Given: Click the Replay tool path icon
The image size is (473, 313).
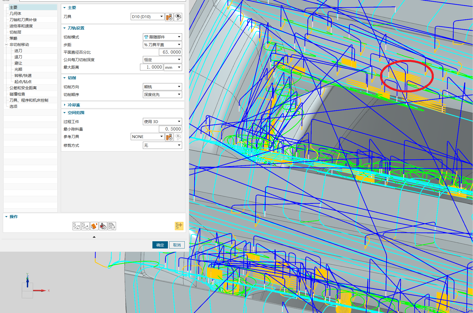Looking at the screenshot, I should coord(85,226).
